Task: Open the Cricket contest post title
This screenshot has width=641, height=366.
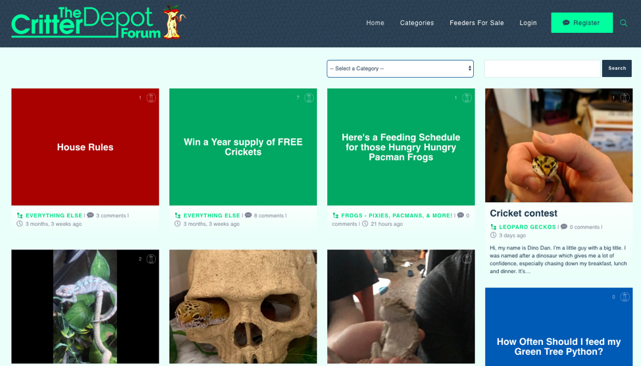Action: click(x=523, y=213)
